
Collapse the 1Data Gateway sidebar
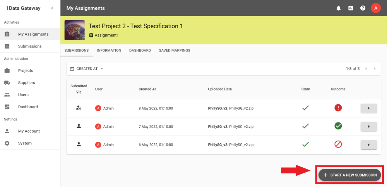tap(52, 8)
